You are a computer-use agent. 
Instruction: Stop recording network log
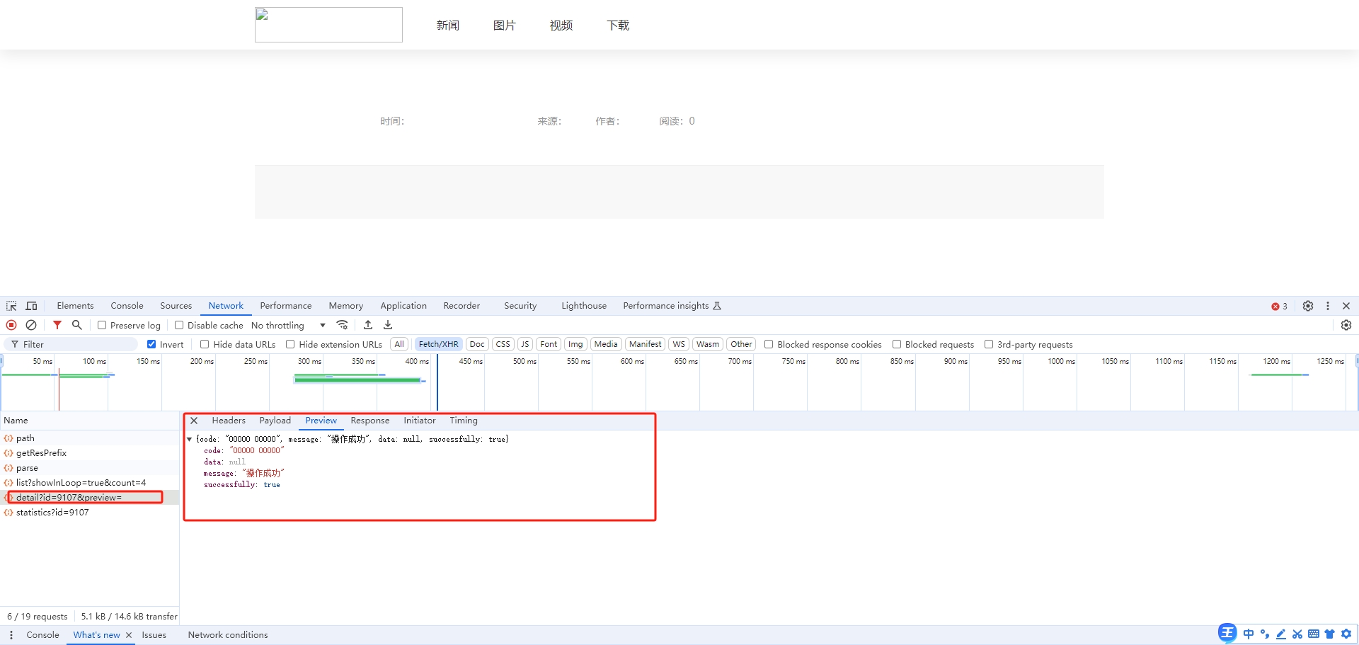[x=11, y=325]
